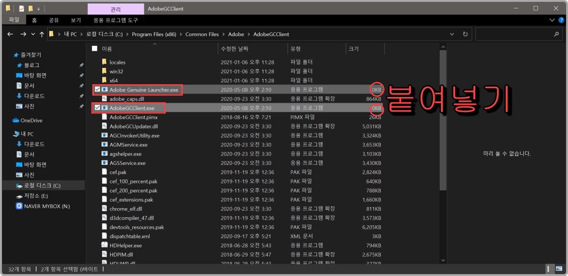Click the address bar refresh button
568x276 pixels.
coord(465,34)
